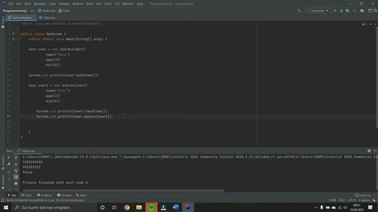Select the Hashcode.java editor tab
This screenshot has width=378, height=212.
[21, 18]
